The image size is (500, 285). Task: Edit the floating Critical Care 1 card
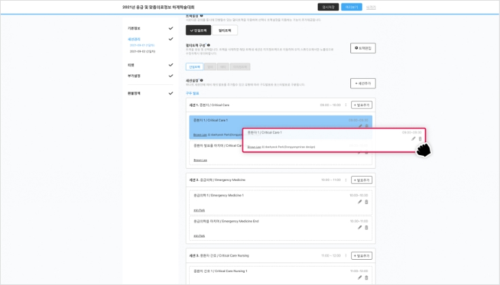point(413,139)
